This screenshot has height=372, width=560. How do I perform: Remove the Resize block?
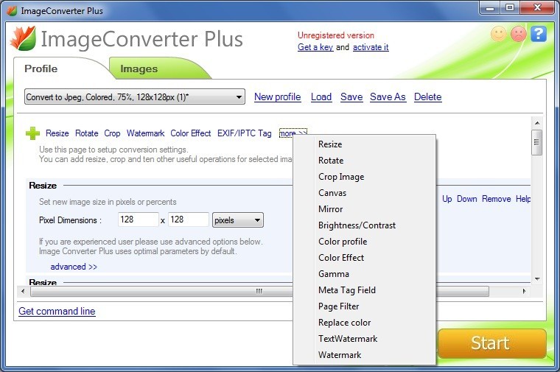click(x=497, y=199)
